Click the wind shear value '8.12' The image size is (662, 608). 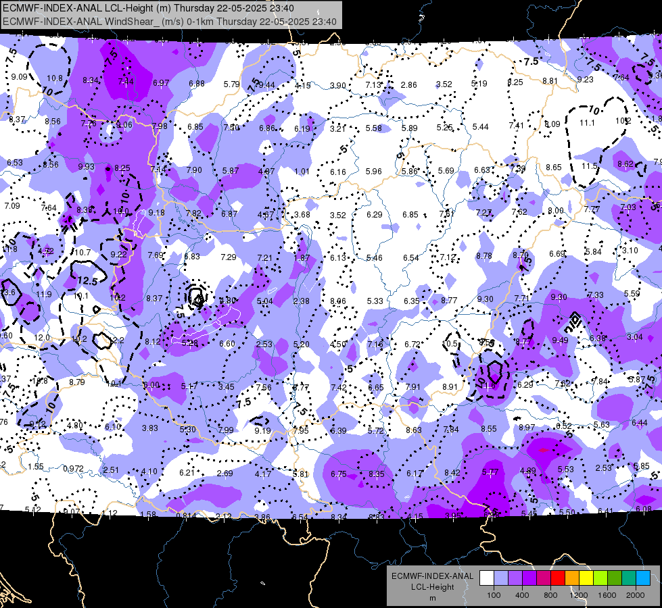pyautogui.click(x=153, y=341)
